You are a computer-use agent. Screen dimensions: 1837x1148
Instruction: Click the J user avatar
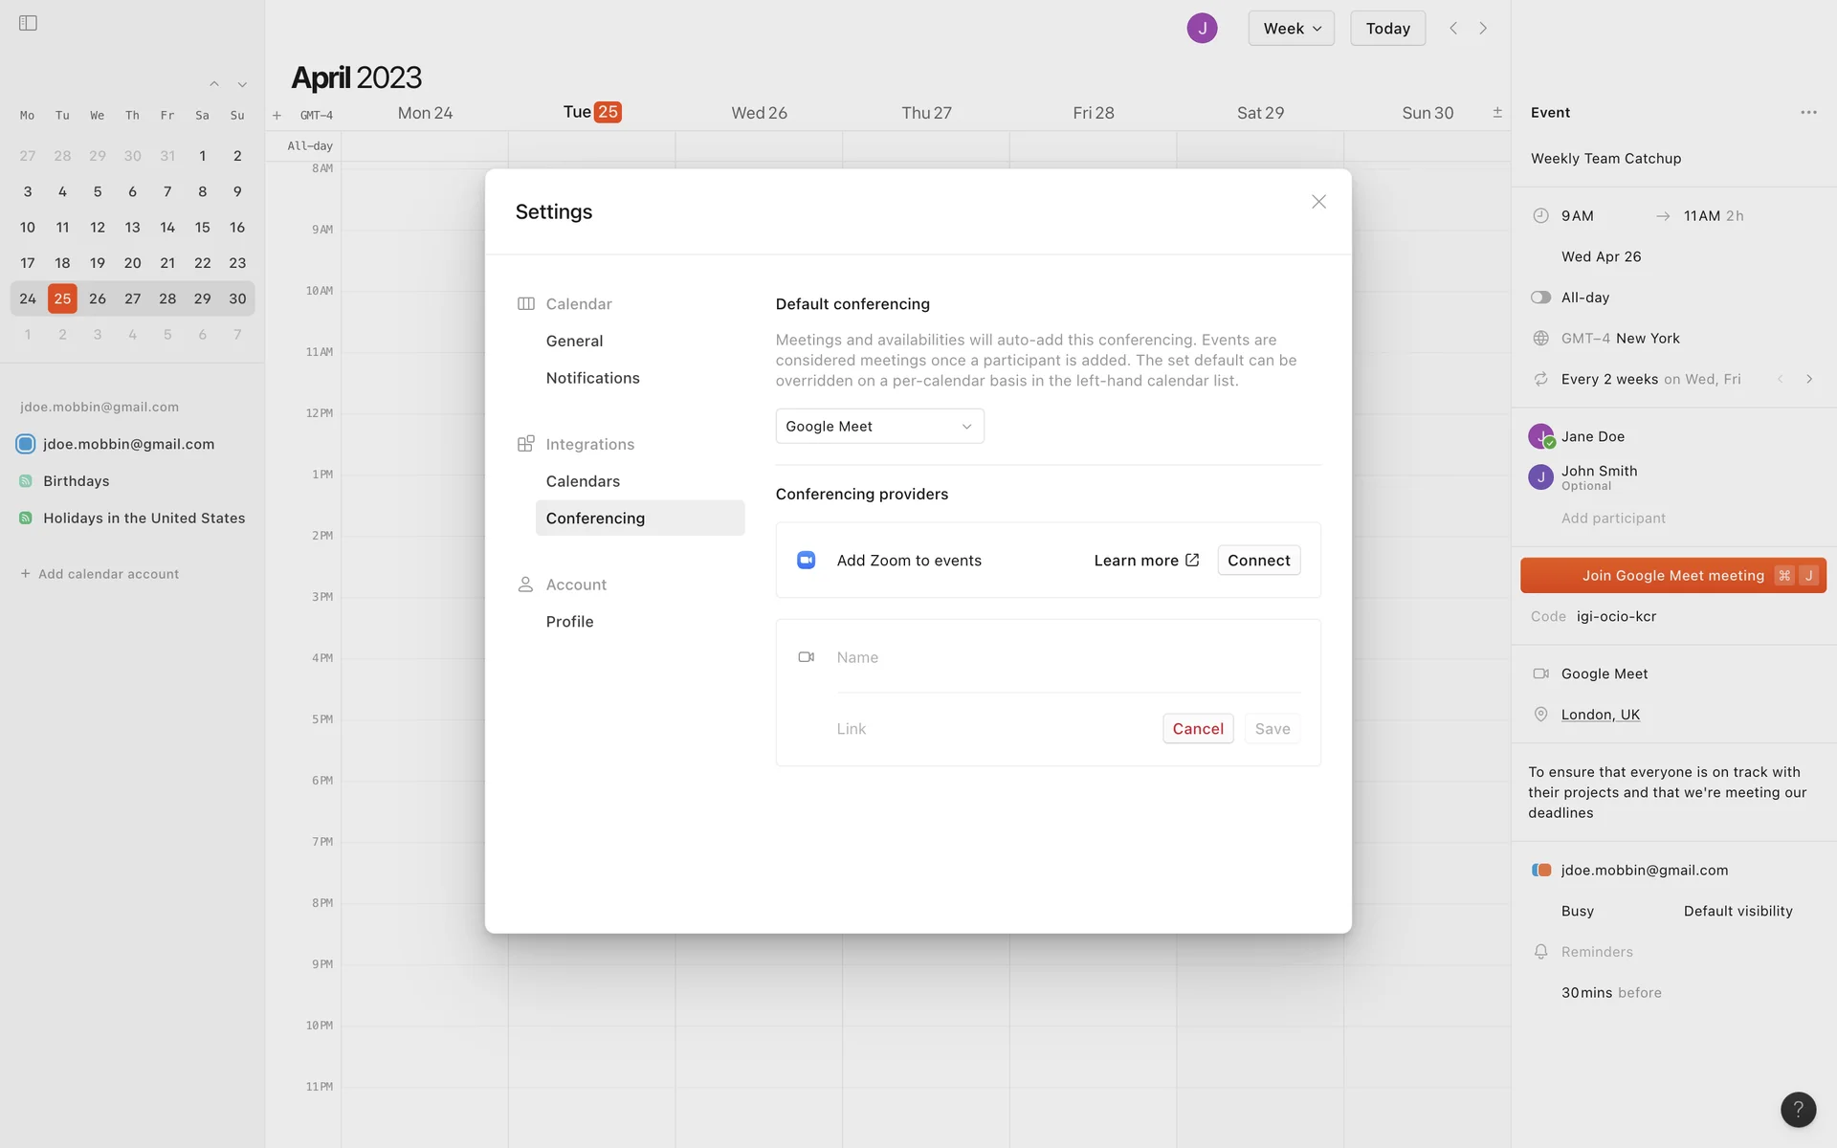1202,28
